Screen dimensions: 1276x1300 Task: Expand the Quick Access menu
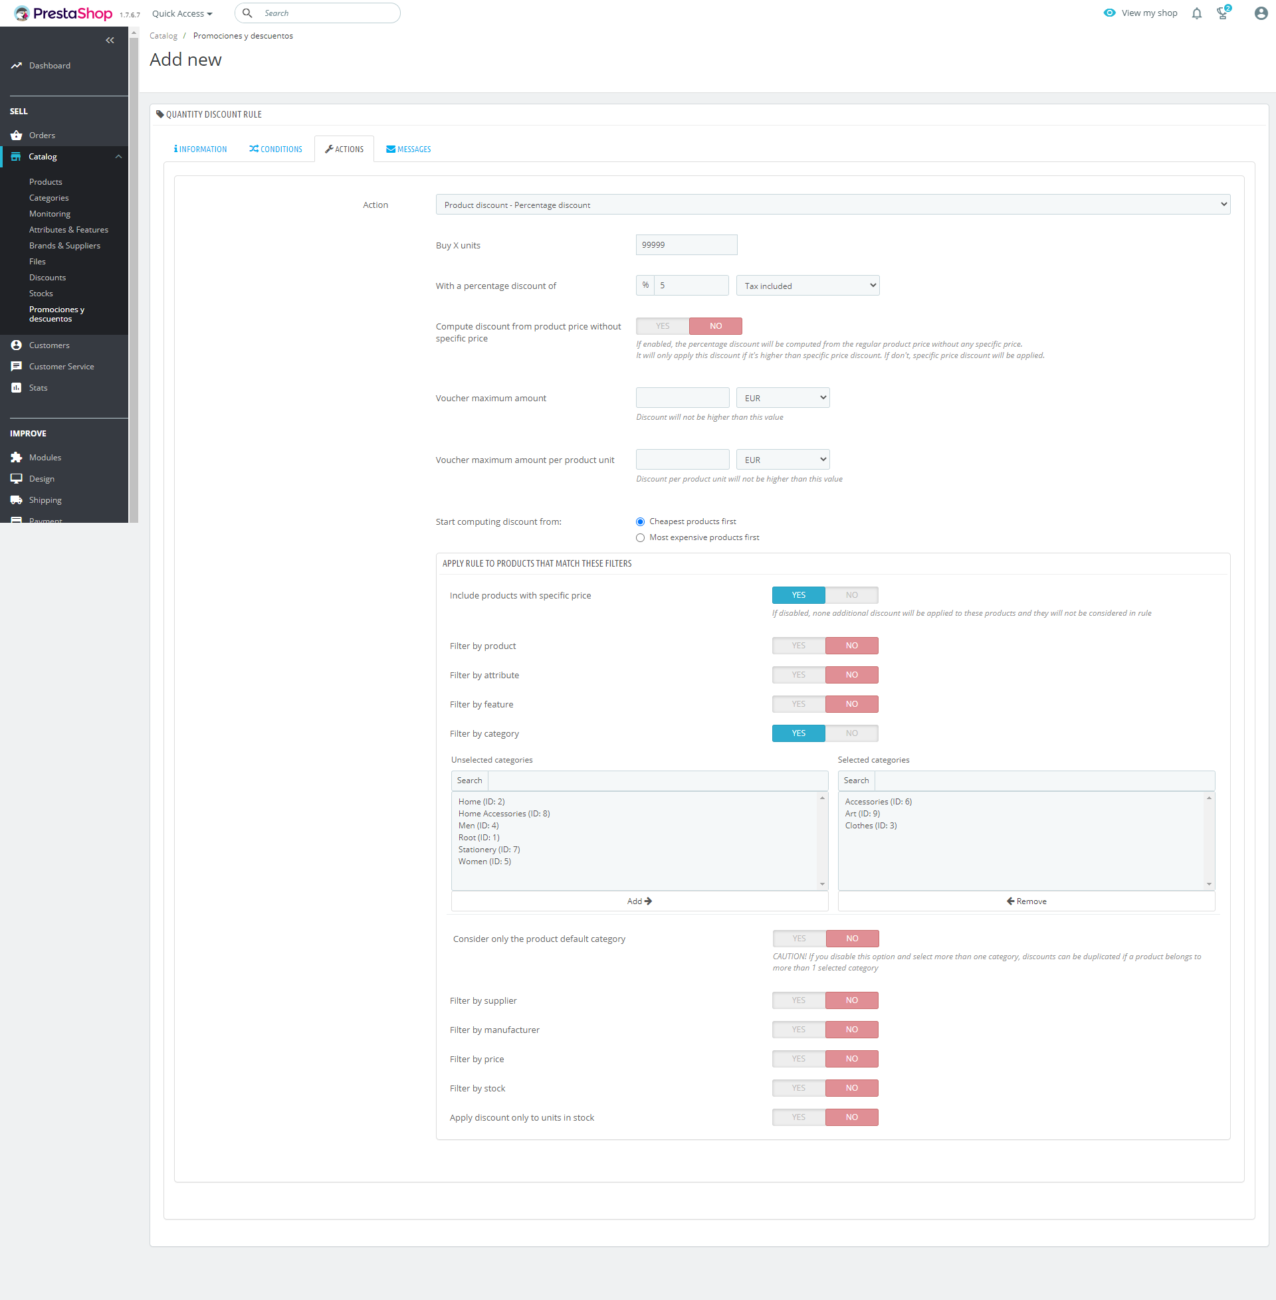click(x=181, y=13)
